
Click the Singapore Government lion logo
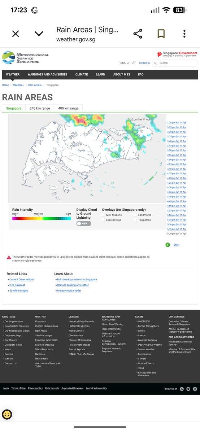pyautogui.click(x=177, y=54)
